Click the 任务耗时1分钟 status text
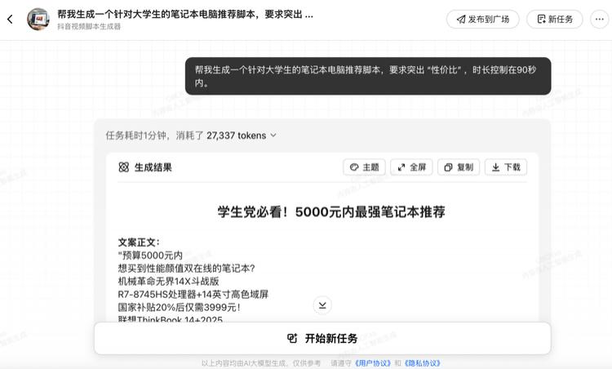Screen dimensions: 612x369 [153, 136]
